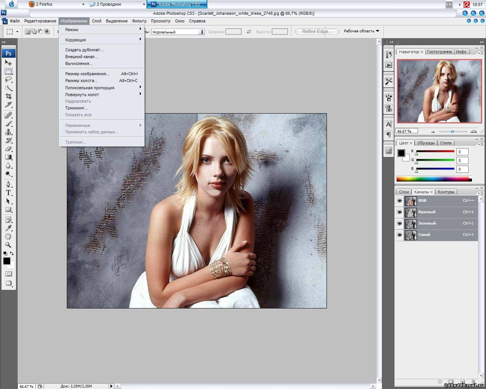Select Intersect with selection mode
486x389 pixels.
tap(47, 32)
